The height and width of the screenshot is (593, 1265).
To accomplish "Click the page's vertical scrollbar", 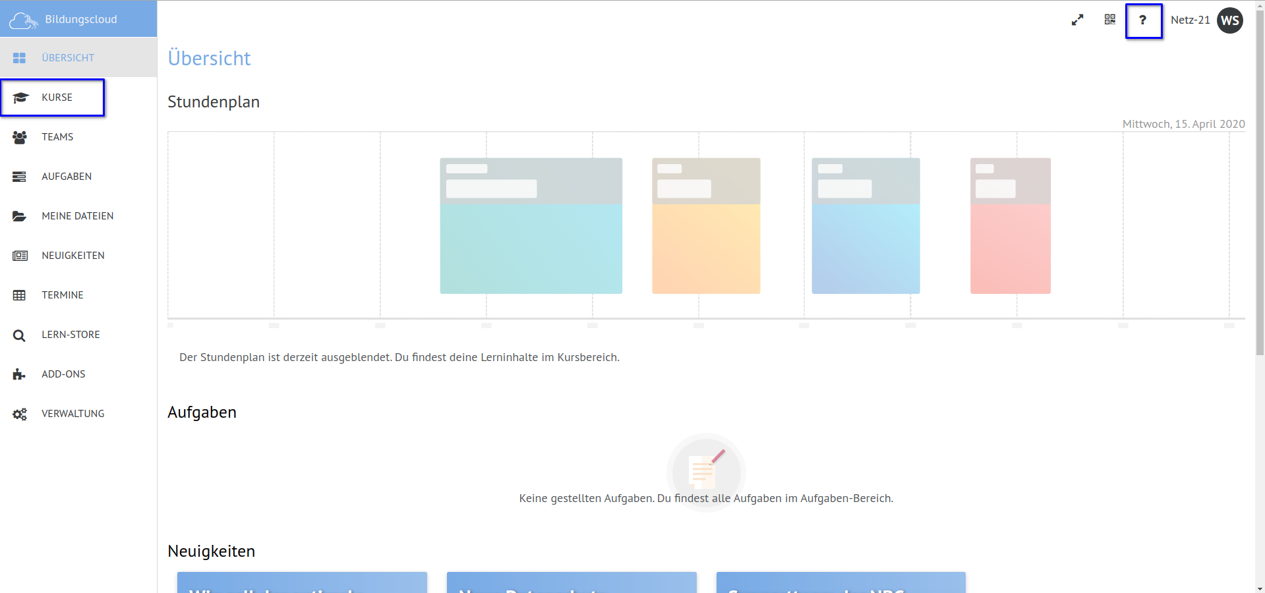I will pyautogui.click(x=1260, y=198).
